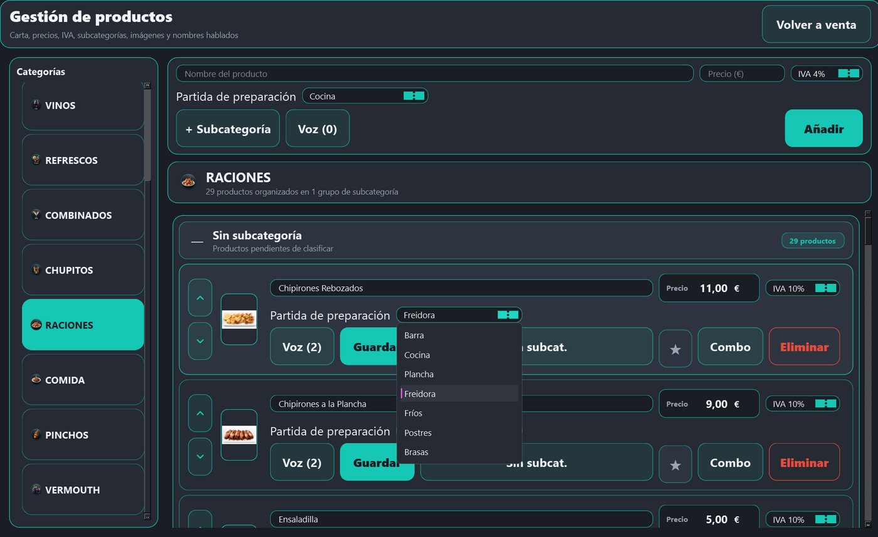
Task: Open the IVA 4% dropdown
Action: 827,73
